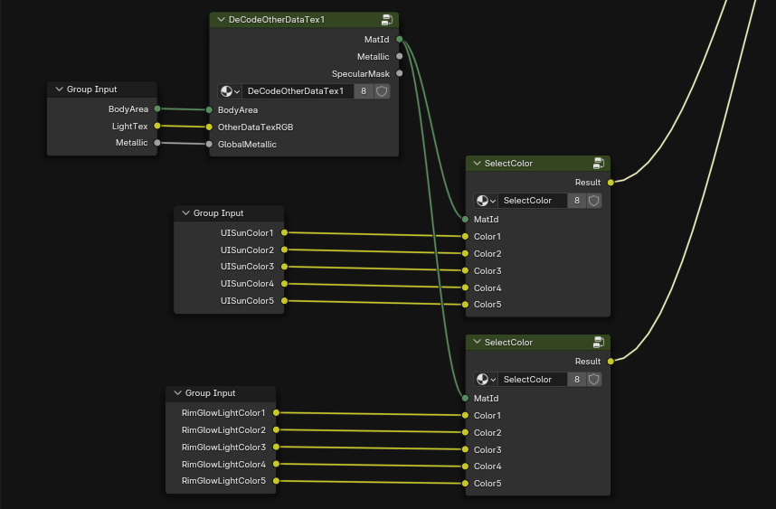The height and width of the screenshot is (509, 776).
Task: Click user count 8 in DeCodeOtherDataTex1 node
Action: click(x=364, y=91)
